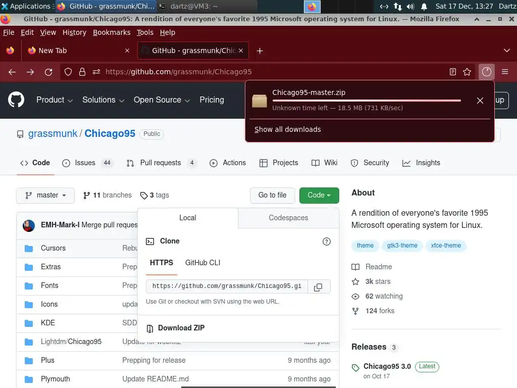
Task: Open the Chicago95 3.0 release link
Action: point(387,367)
